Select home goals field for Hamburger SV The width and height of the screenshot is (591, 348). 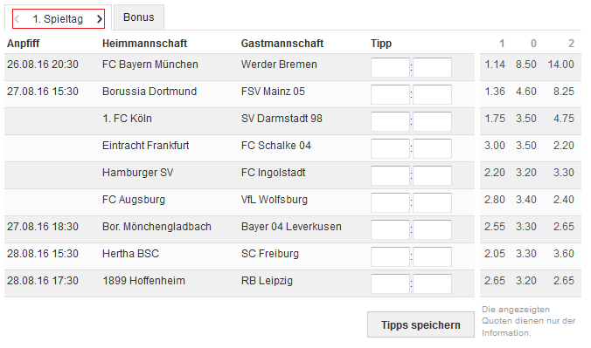point(390,175)
